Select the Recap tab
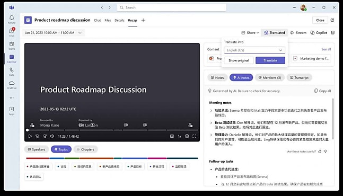Image resolution: width=343 pixels, height=196 pixels. [x=133, y=20]
